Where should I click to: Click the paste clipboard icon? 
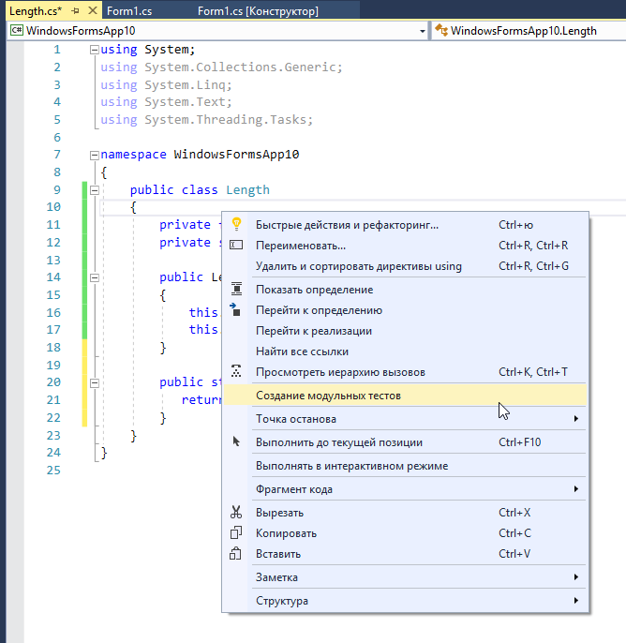point(237,554)
